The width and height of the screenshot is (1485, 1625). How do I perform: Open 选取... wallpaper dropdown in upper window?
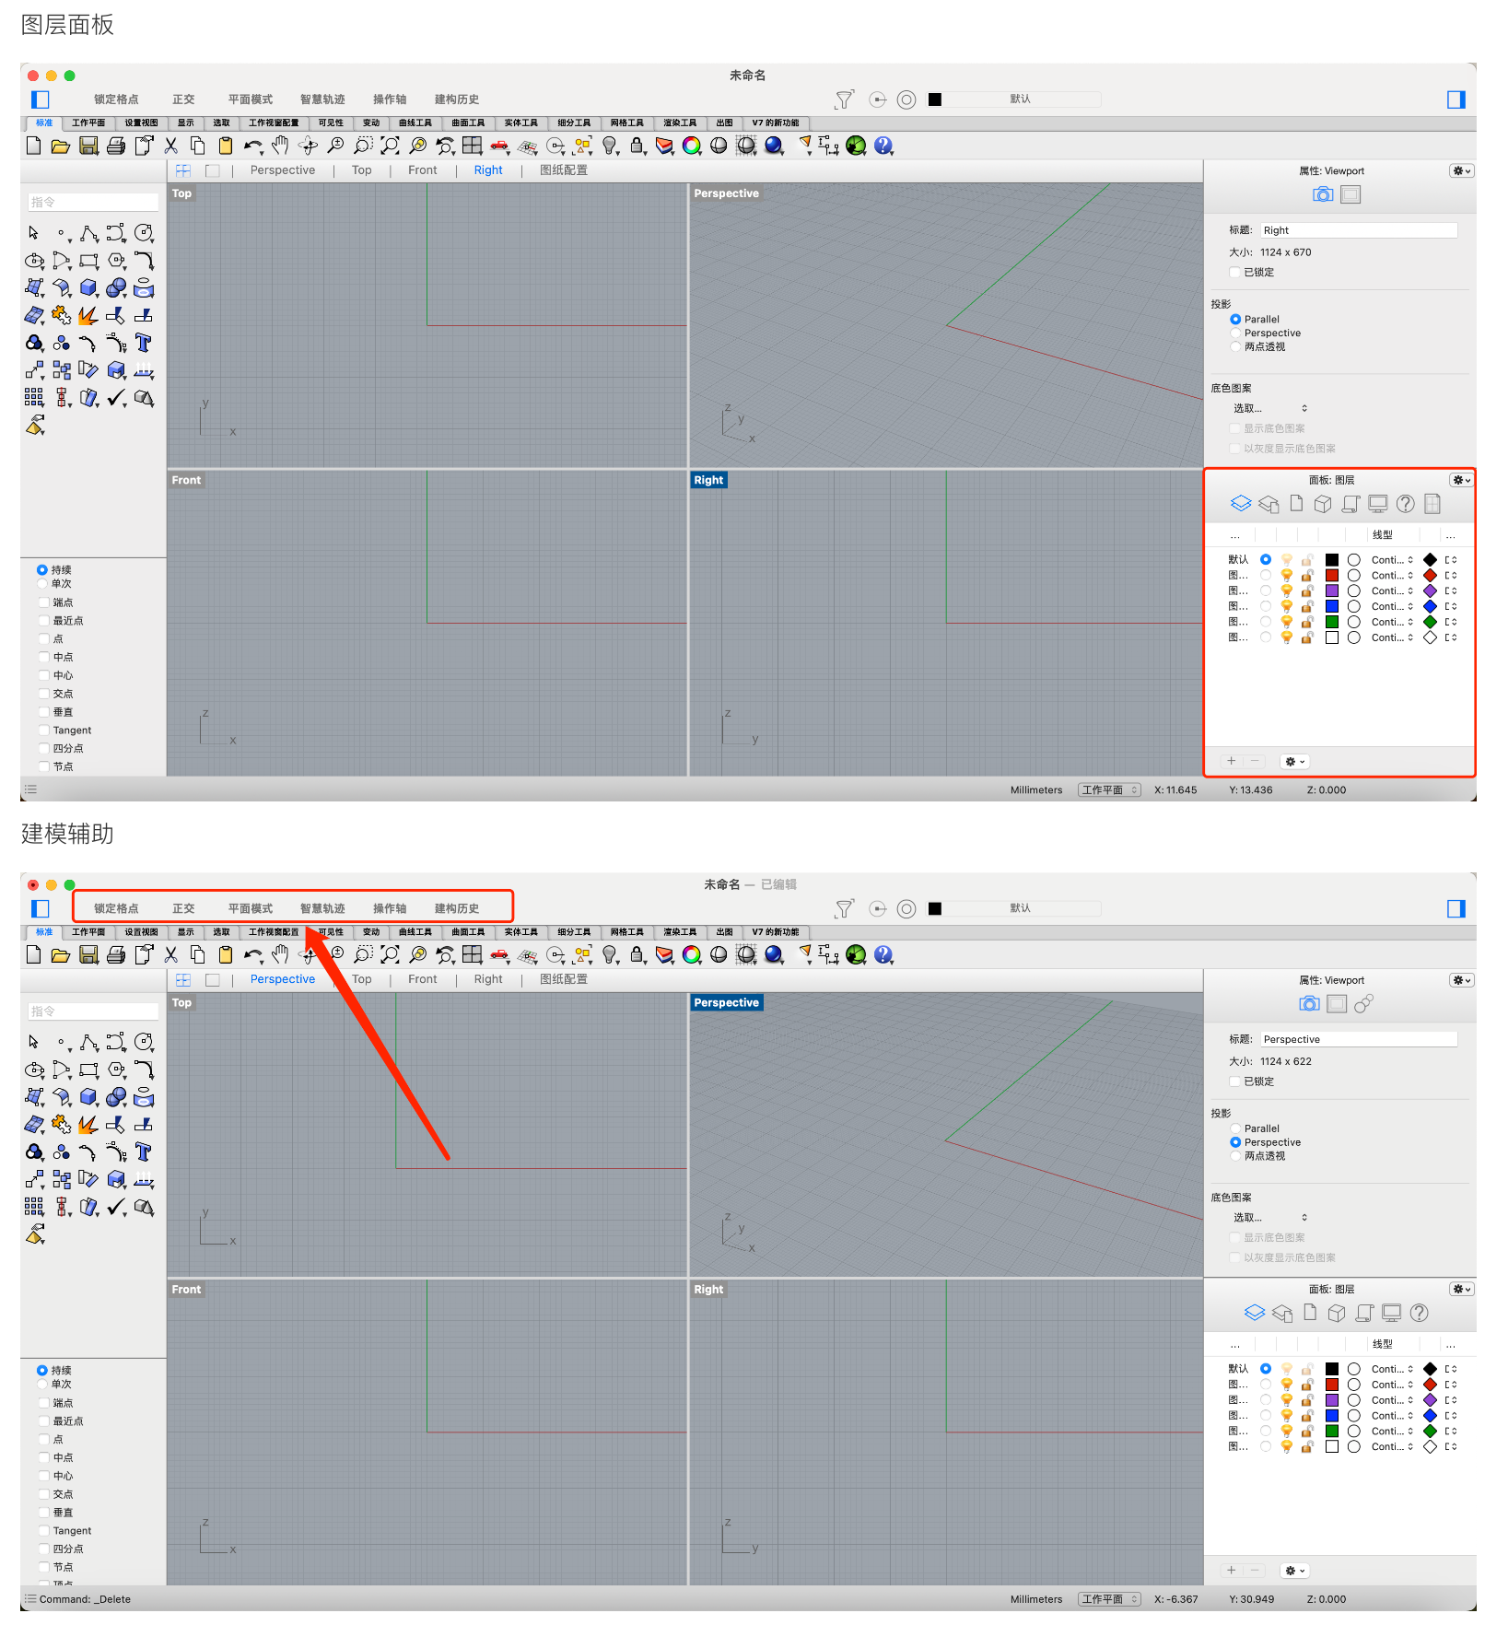pyautogui.click(x=1270, y=408)
